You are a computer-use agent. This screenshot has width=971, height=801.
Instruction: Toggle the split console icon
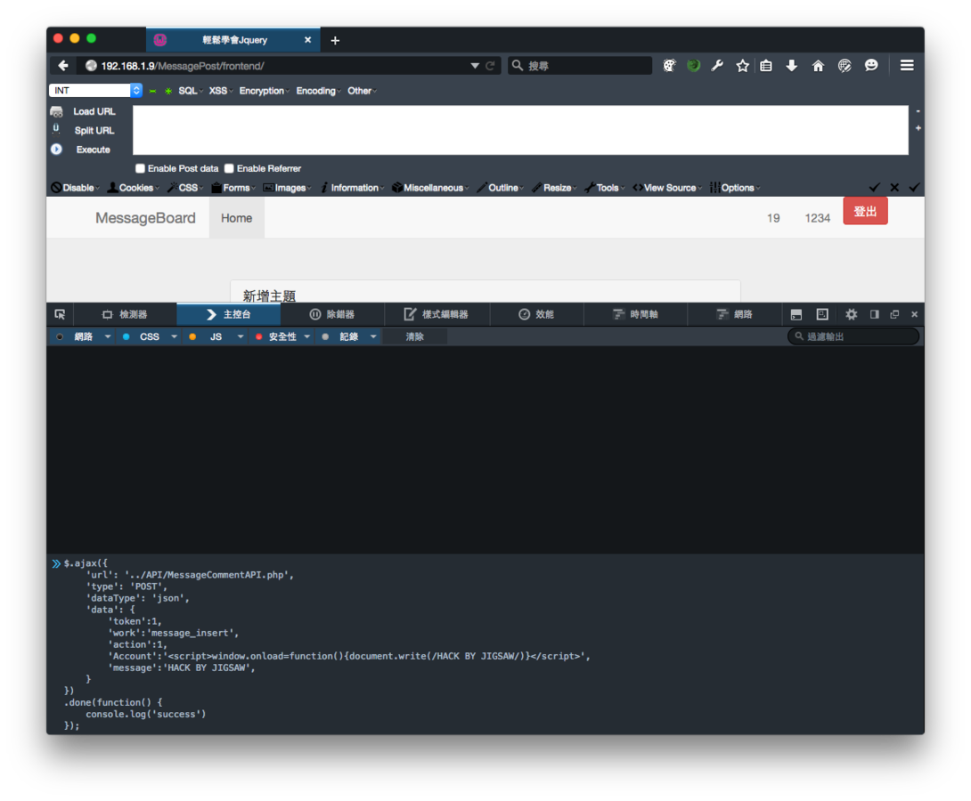(796, 314)
